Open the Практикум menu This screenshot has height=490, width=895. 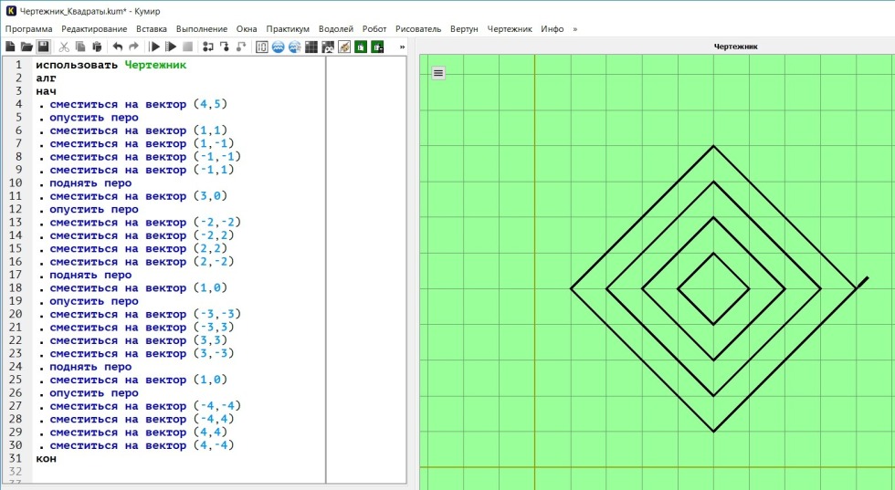[x=288, y=29]
